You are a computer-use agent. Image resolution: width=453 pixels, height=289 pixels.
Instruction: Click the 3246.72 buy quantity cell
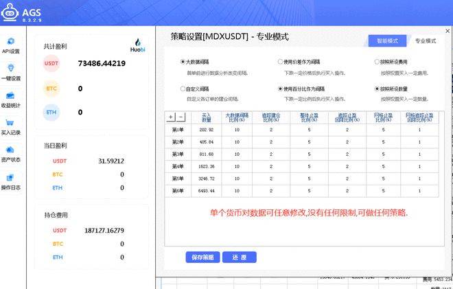coord(207,178)
